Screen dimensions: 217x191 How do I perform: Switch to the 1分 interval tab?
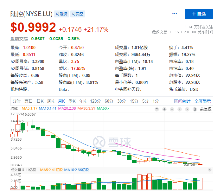pos(156,101)
